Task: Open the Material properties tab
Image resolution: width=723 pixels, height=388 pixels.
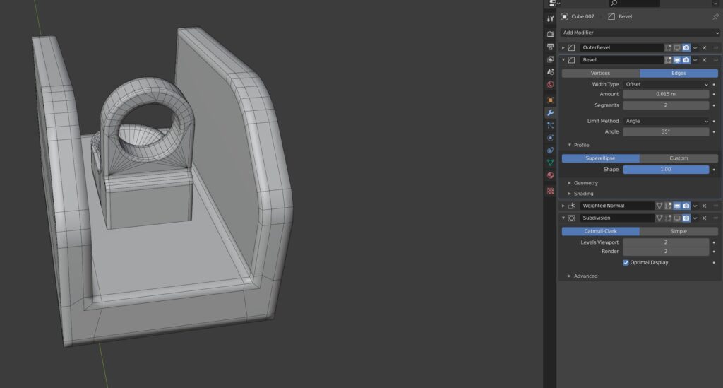Action: coord(550,175)
